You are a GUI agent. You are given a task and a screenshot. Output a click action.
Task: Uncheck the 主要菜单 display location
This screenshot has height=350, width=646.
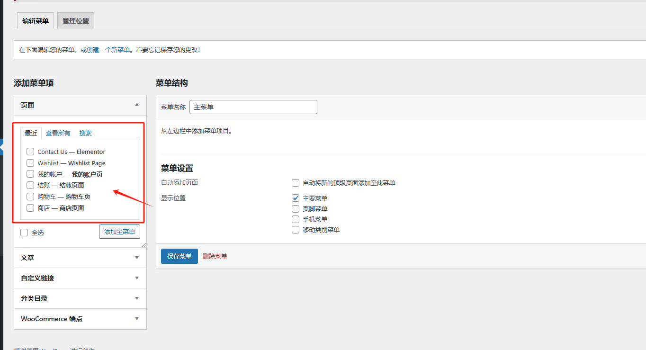click(x=296, y=198)
